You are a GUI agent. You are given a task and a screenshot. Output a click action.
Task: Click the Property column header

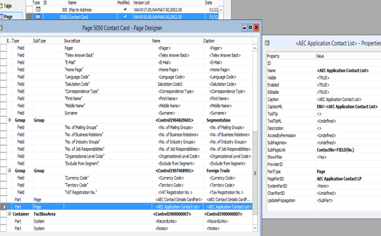[273, 56]
